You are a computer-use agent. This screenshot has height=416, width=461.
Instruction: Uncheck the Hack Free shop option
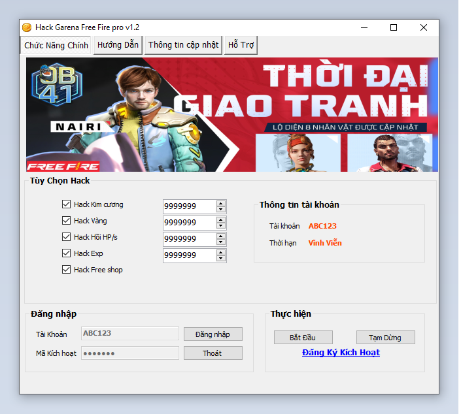[66, 270]
